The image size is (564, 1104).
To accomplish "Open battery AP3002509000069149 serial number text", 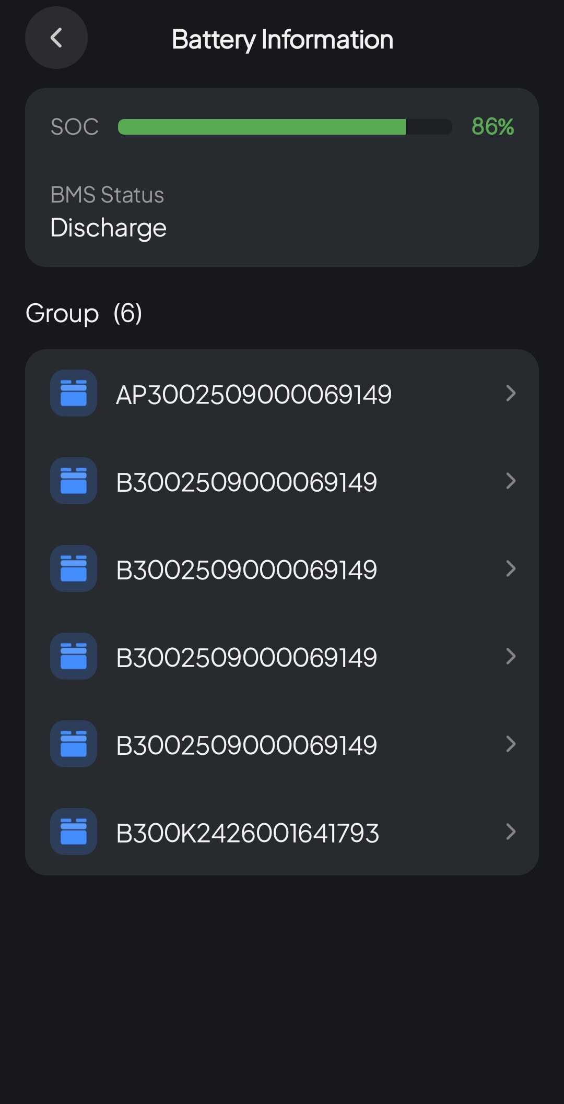I will pyautogui.click(x=254, y=395).
